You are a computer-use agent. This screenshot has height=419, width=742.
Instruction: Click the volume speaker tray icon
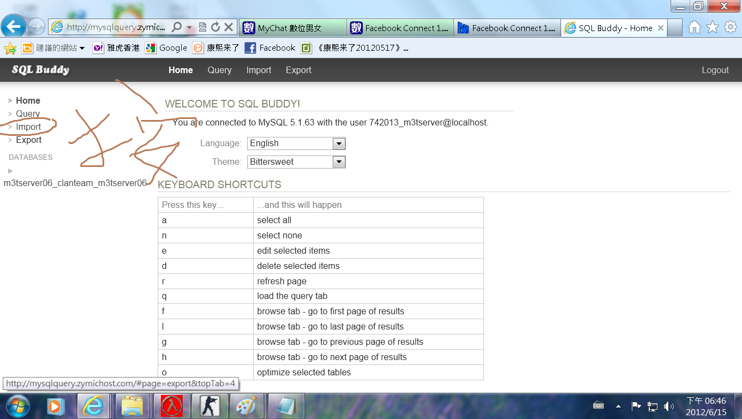point(669,406)
